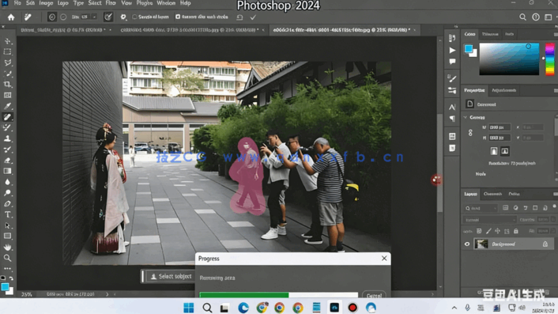Toggle the Sample all layers checkbox
Screen dimensions: 558x314
(134, 17)
